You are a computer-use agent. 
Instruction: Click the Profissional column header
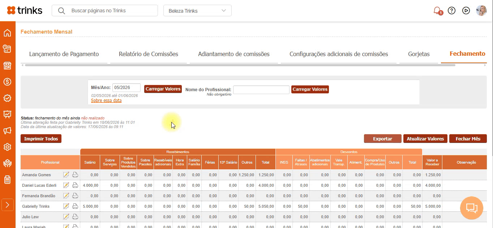50,162
